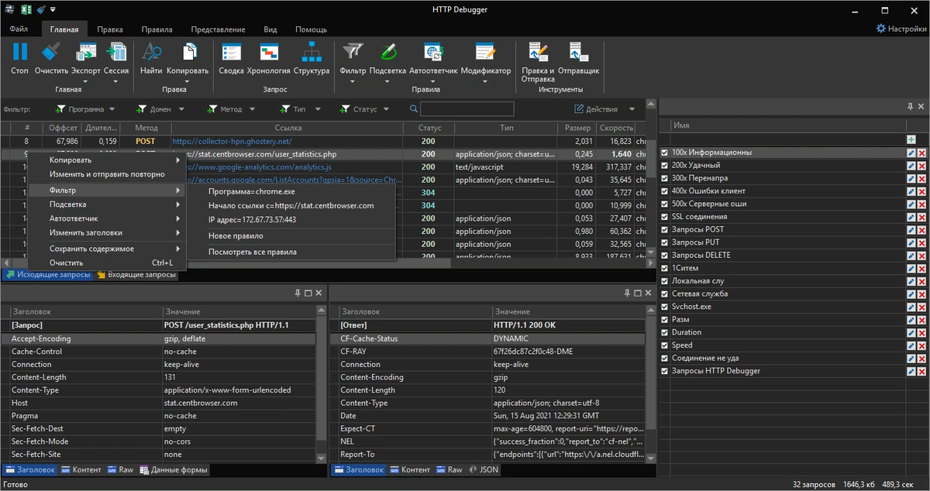This screenshot has width=930, height=491.
Task: Open the Экспорт tool icon
Action: [85, 53]
